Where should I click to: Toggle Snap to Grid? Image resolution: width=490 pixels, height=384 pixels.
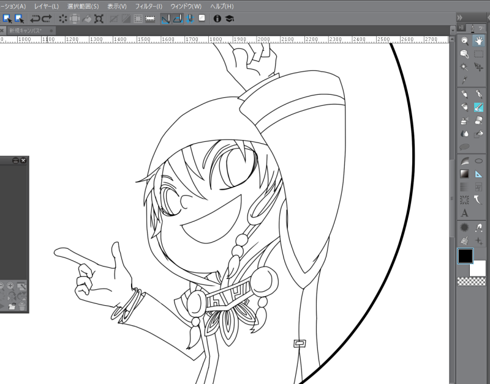click(x=190, y=19)
